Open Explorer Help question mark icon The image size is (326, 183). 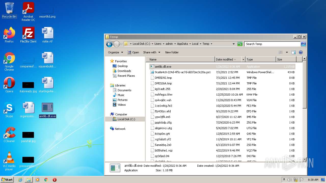[x=301, y=52]
